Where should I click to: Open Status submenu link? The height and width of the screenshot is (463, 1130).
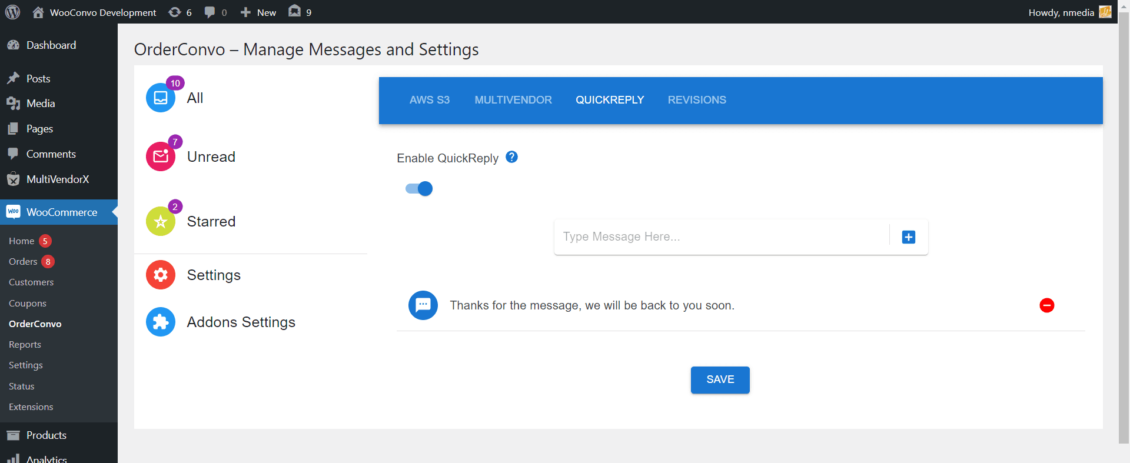[x=22, y=387]
